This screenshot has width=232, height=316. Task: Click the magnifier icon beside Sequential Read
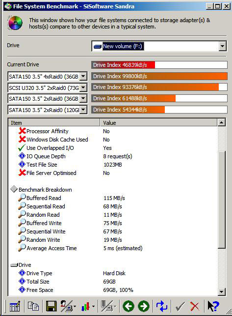coord(22,206)
